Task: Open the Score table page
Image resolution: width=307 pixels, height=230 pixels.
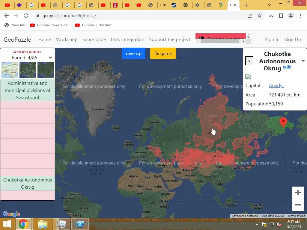Action: pyautogui.click(x=94, y=39)
